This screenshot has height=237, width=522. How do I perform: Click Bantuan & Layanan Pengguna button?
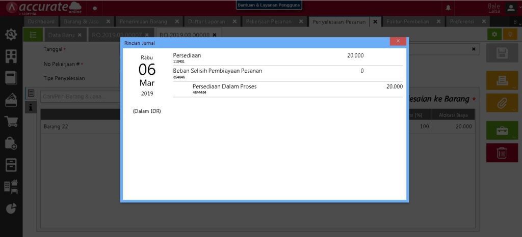pos(269,6)
